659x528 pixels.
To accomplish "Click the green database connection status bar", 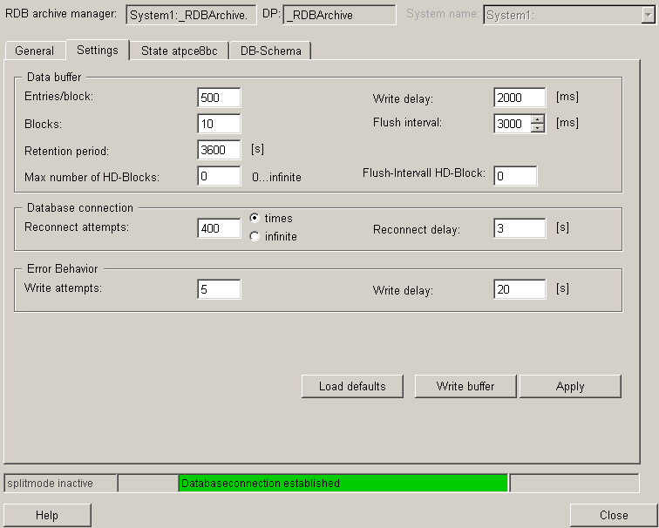I will pyautogui.click(x=343, y=483).
